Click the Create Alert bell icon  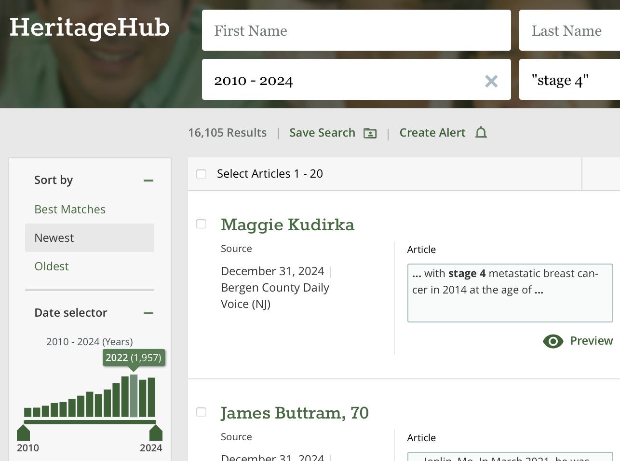tap(481, 132)
